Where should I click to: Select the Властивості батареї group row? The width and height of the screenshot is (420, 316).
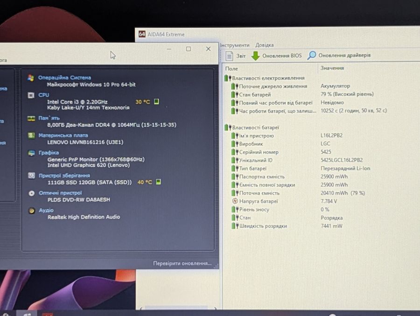252,127
